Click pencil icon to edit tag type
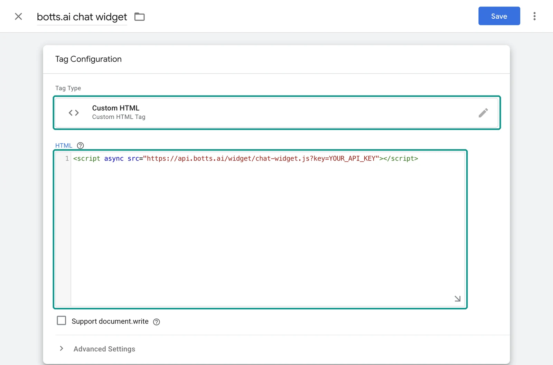 click(483, 113)
